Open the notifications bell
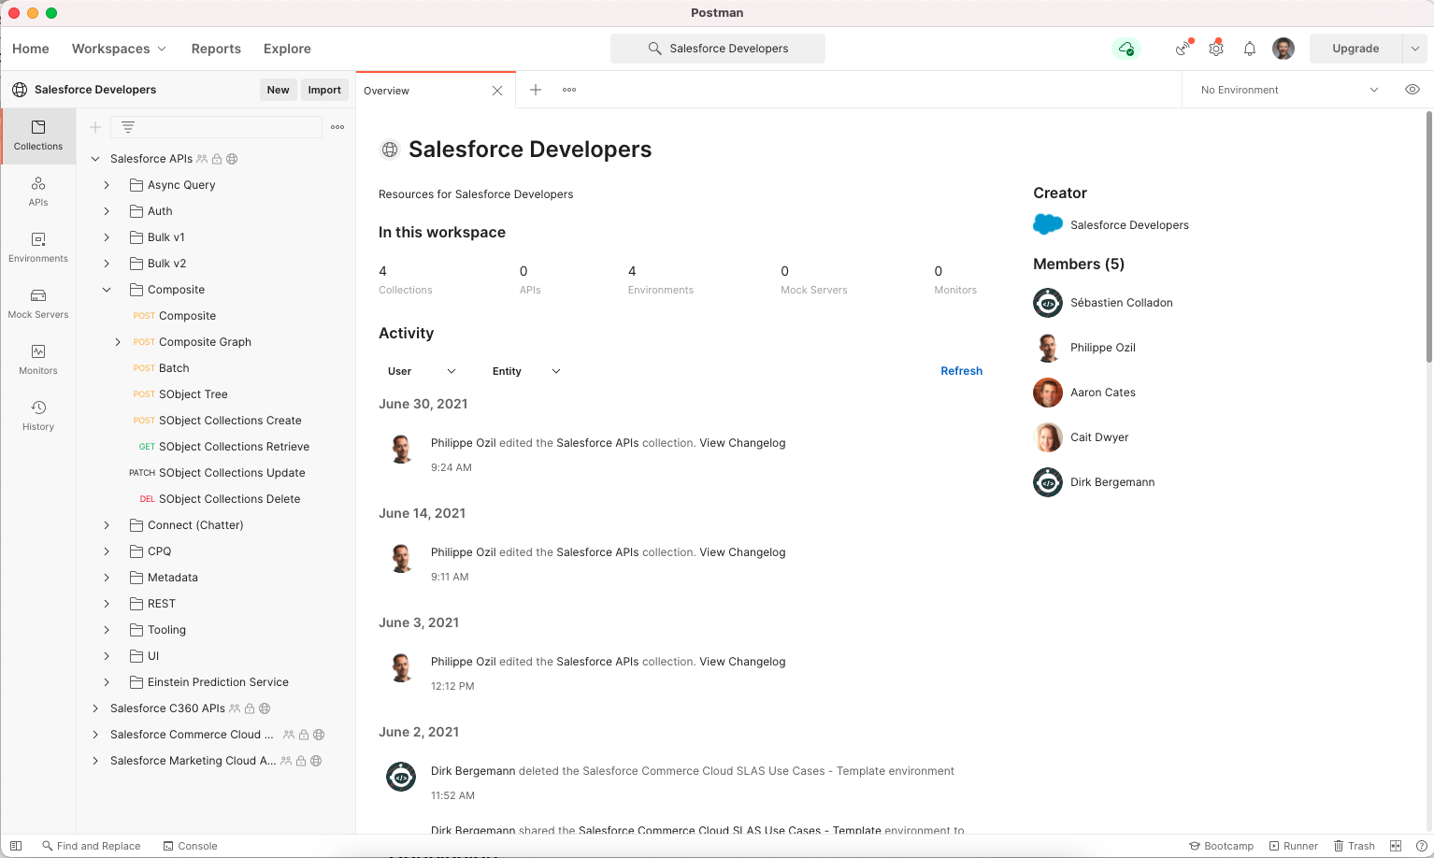Image resolution: width=1434 pixels, height=858 pixels. (x=1250, y=49)
